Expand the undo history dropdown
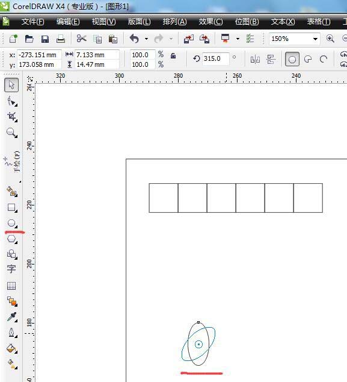 pos(146,39)
